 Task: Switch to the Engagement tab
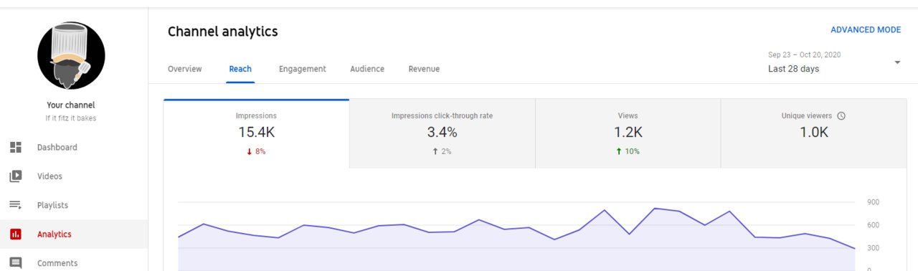coord(303,69)
